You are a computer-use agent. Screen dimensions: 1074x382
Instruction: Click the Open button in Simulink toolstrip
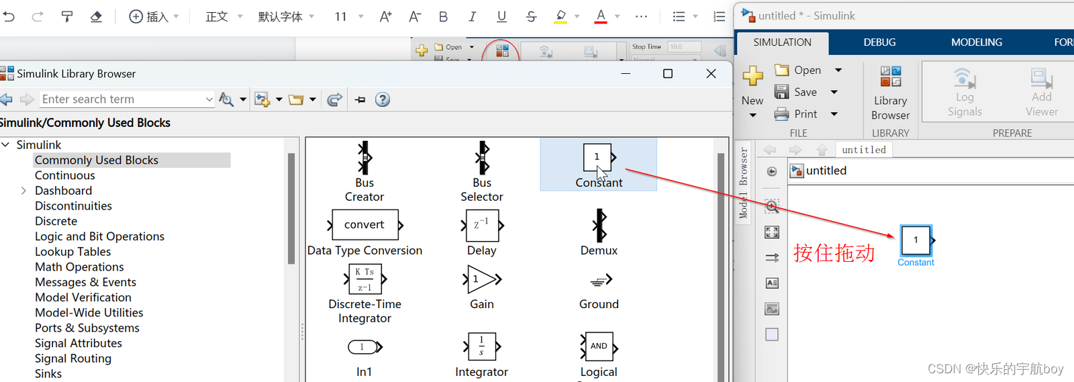pos(798,70)
